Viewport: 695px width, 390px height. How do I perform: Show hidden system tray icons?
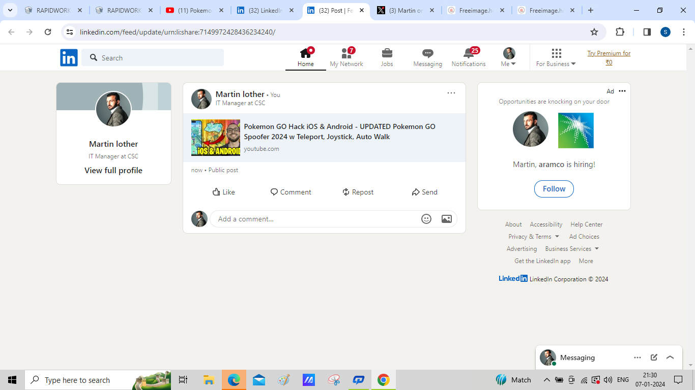coord(546,380)
